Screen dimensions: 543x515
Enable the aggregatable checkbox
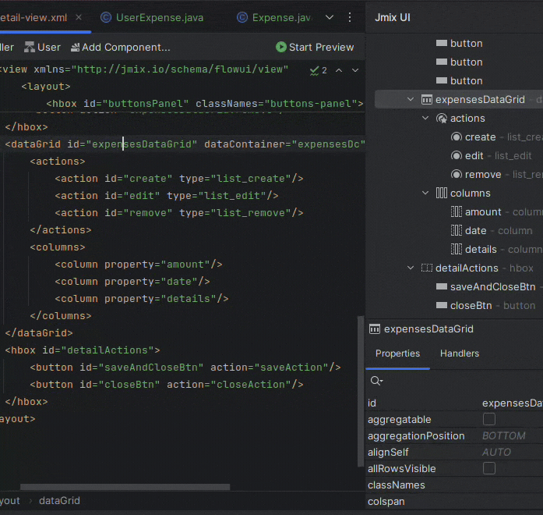point(489,420)
